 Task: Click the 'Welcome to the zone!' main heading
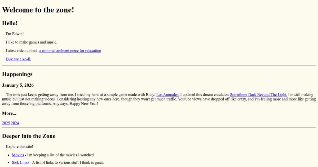[38, 10]
